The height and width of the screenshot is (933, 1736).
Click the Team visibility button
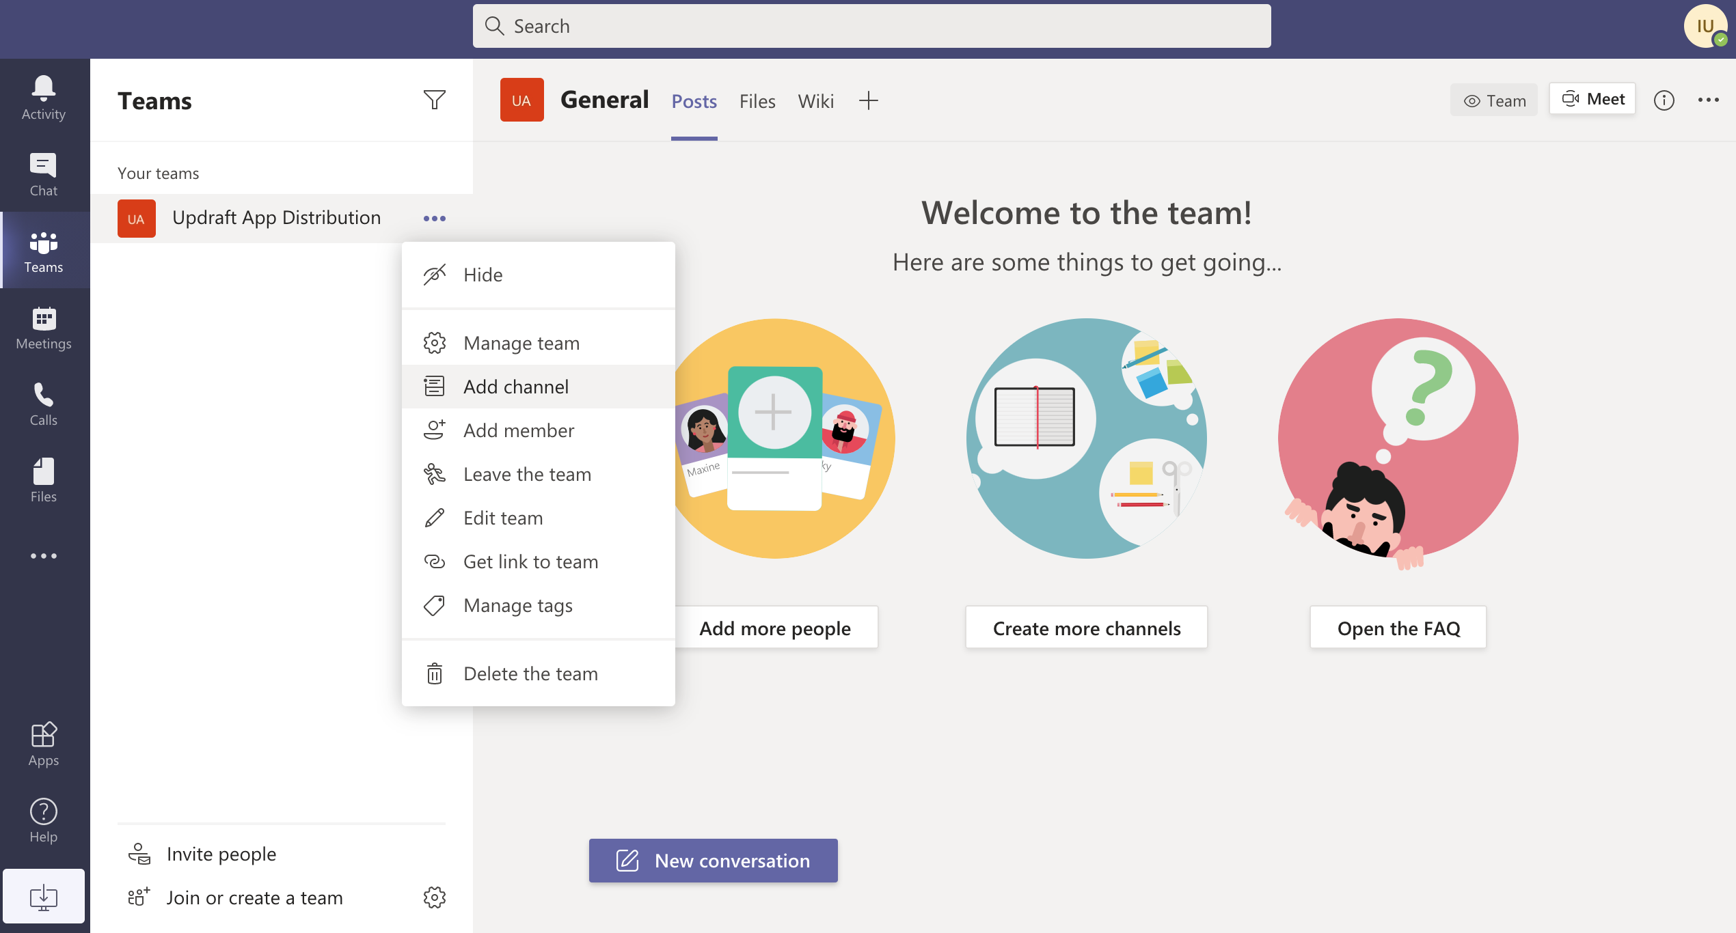1494,100
